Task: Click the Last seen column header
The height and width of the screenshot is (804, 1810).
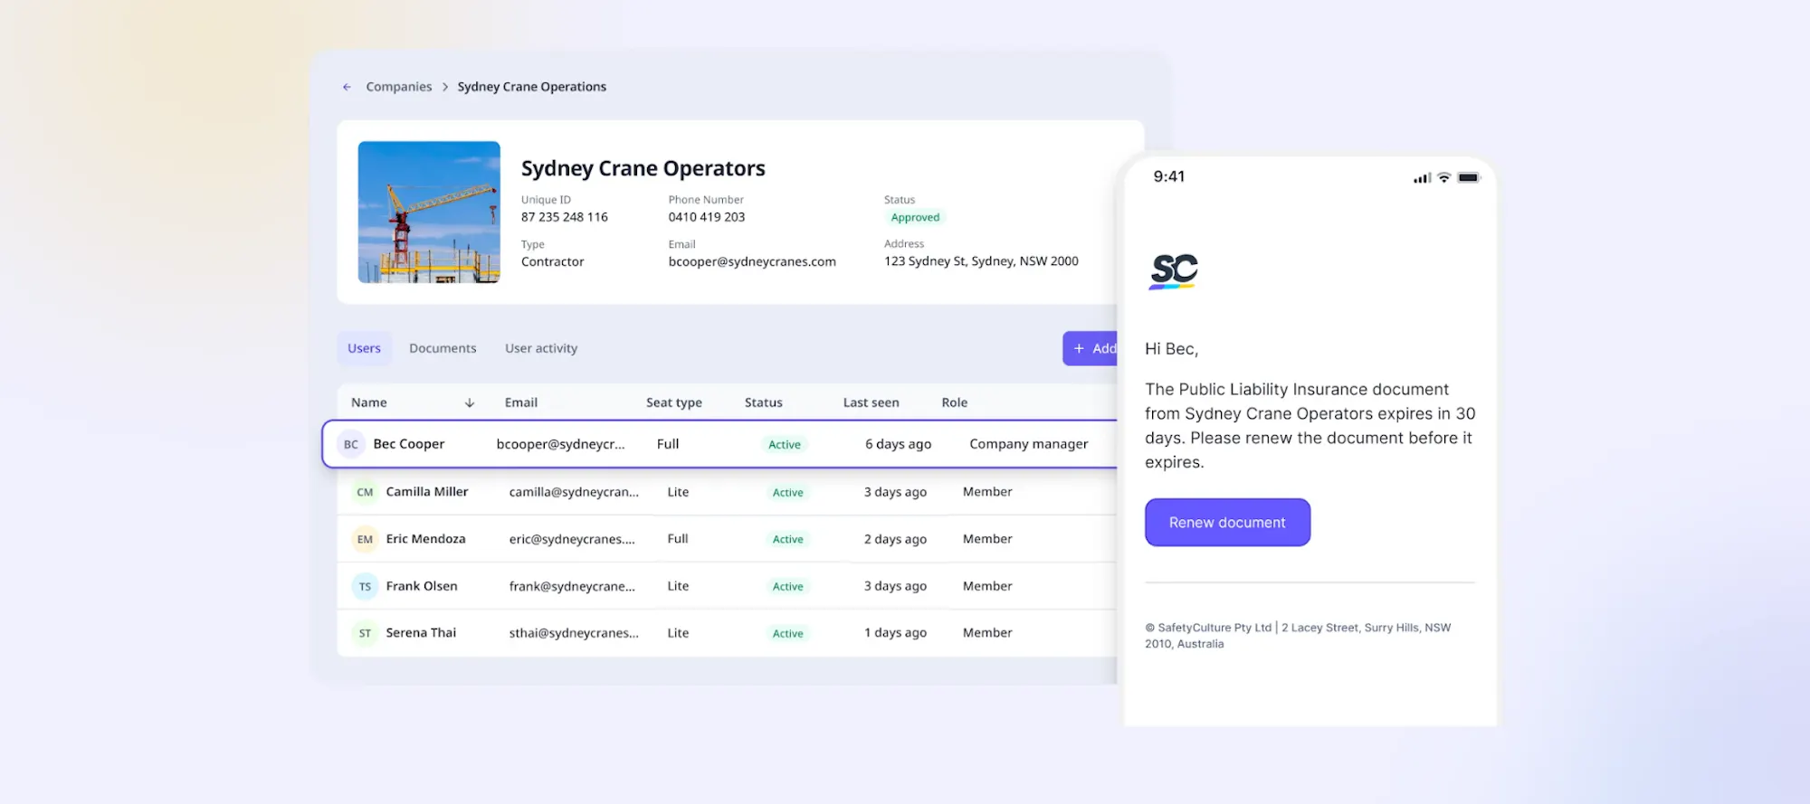Action: [872, 402]
